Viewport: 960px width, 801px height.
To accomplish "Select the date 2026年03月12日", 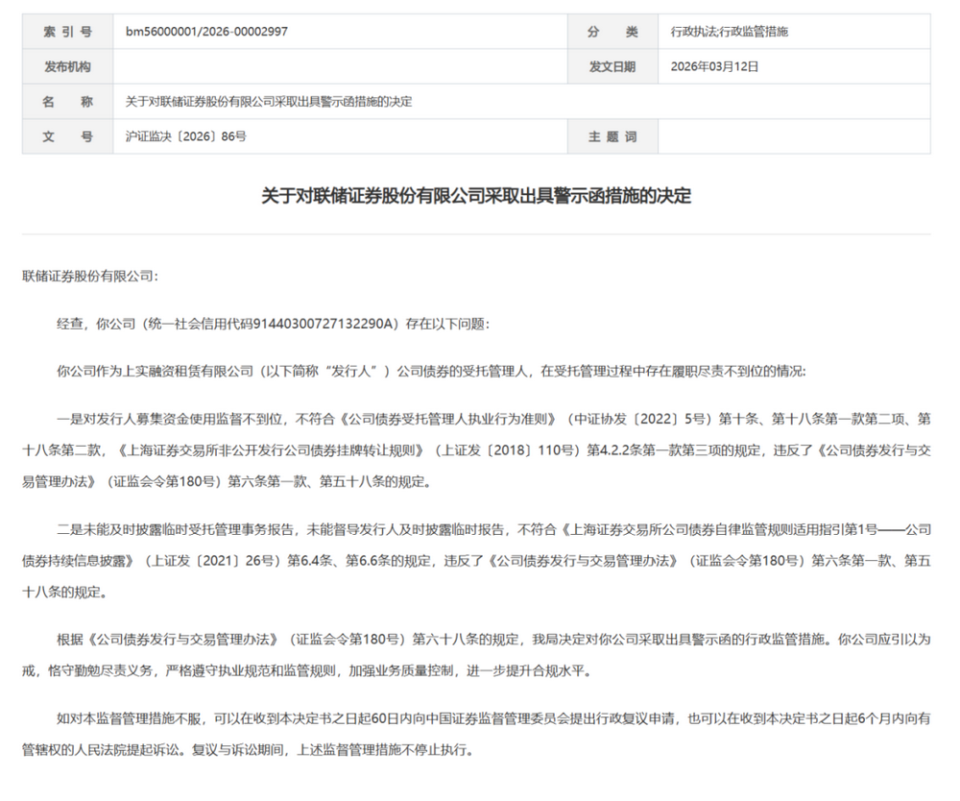I will [x=714, y=67].
